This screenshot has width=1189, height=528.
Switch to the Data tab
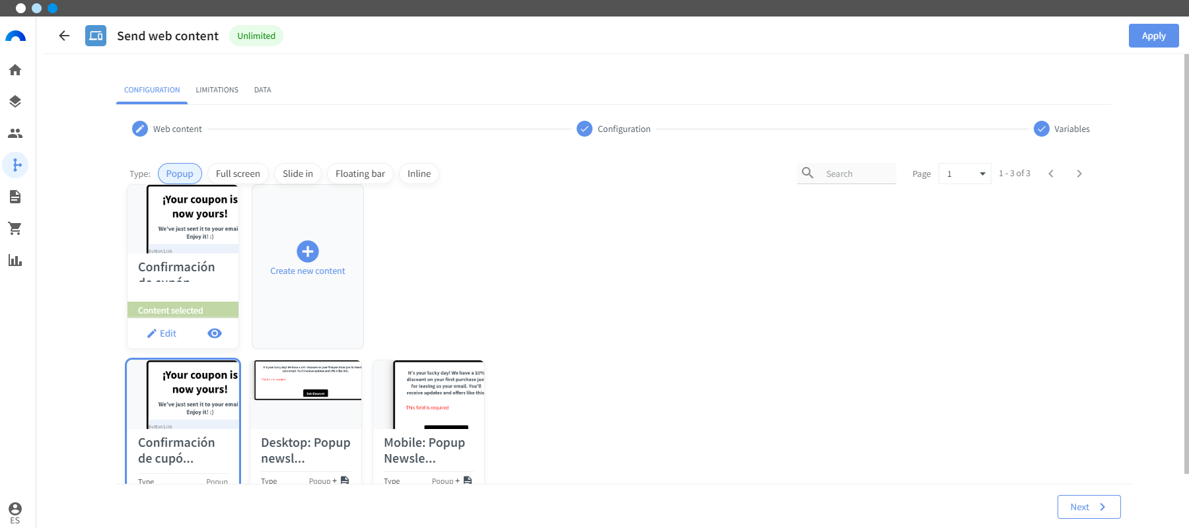263,90
